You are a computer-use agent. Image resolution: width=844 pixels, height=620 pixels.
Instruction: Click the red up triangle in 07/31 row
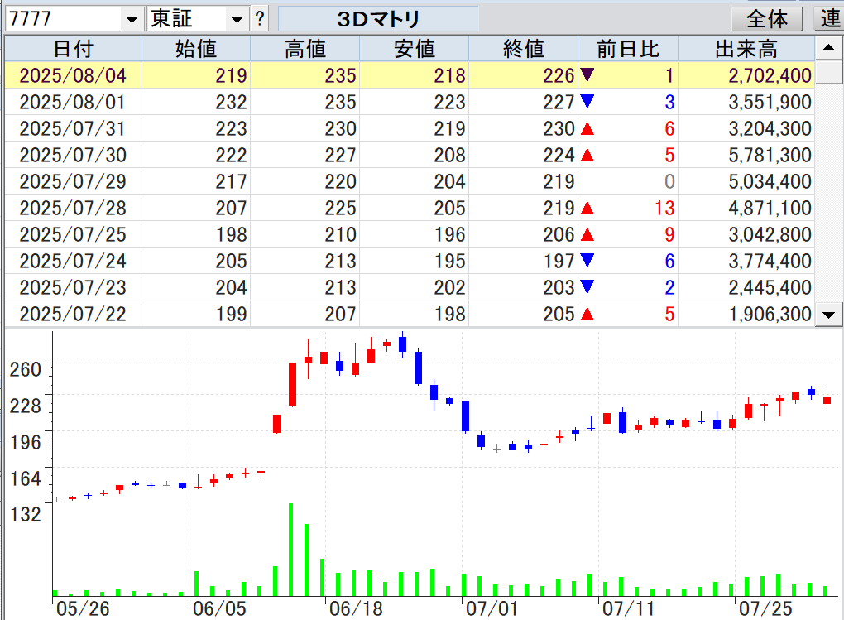click(587, 128)
